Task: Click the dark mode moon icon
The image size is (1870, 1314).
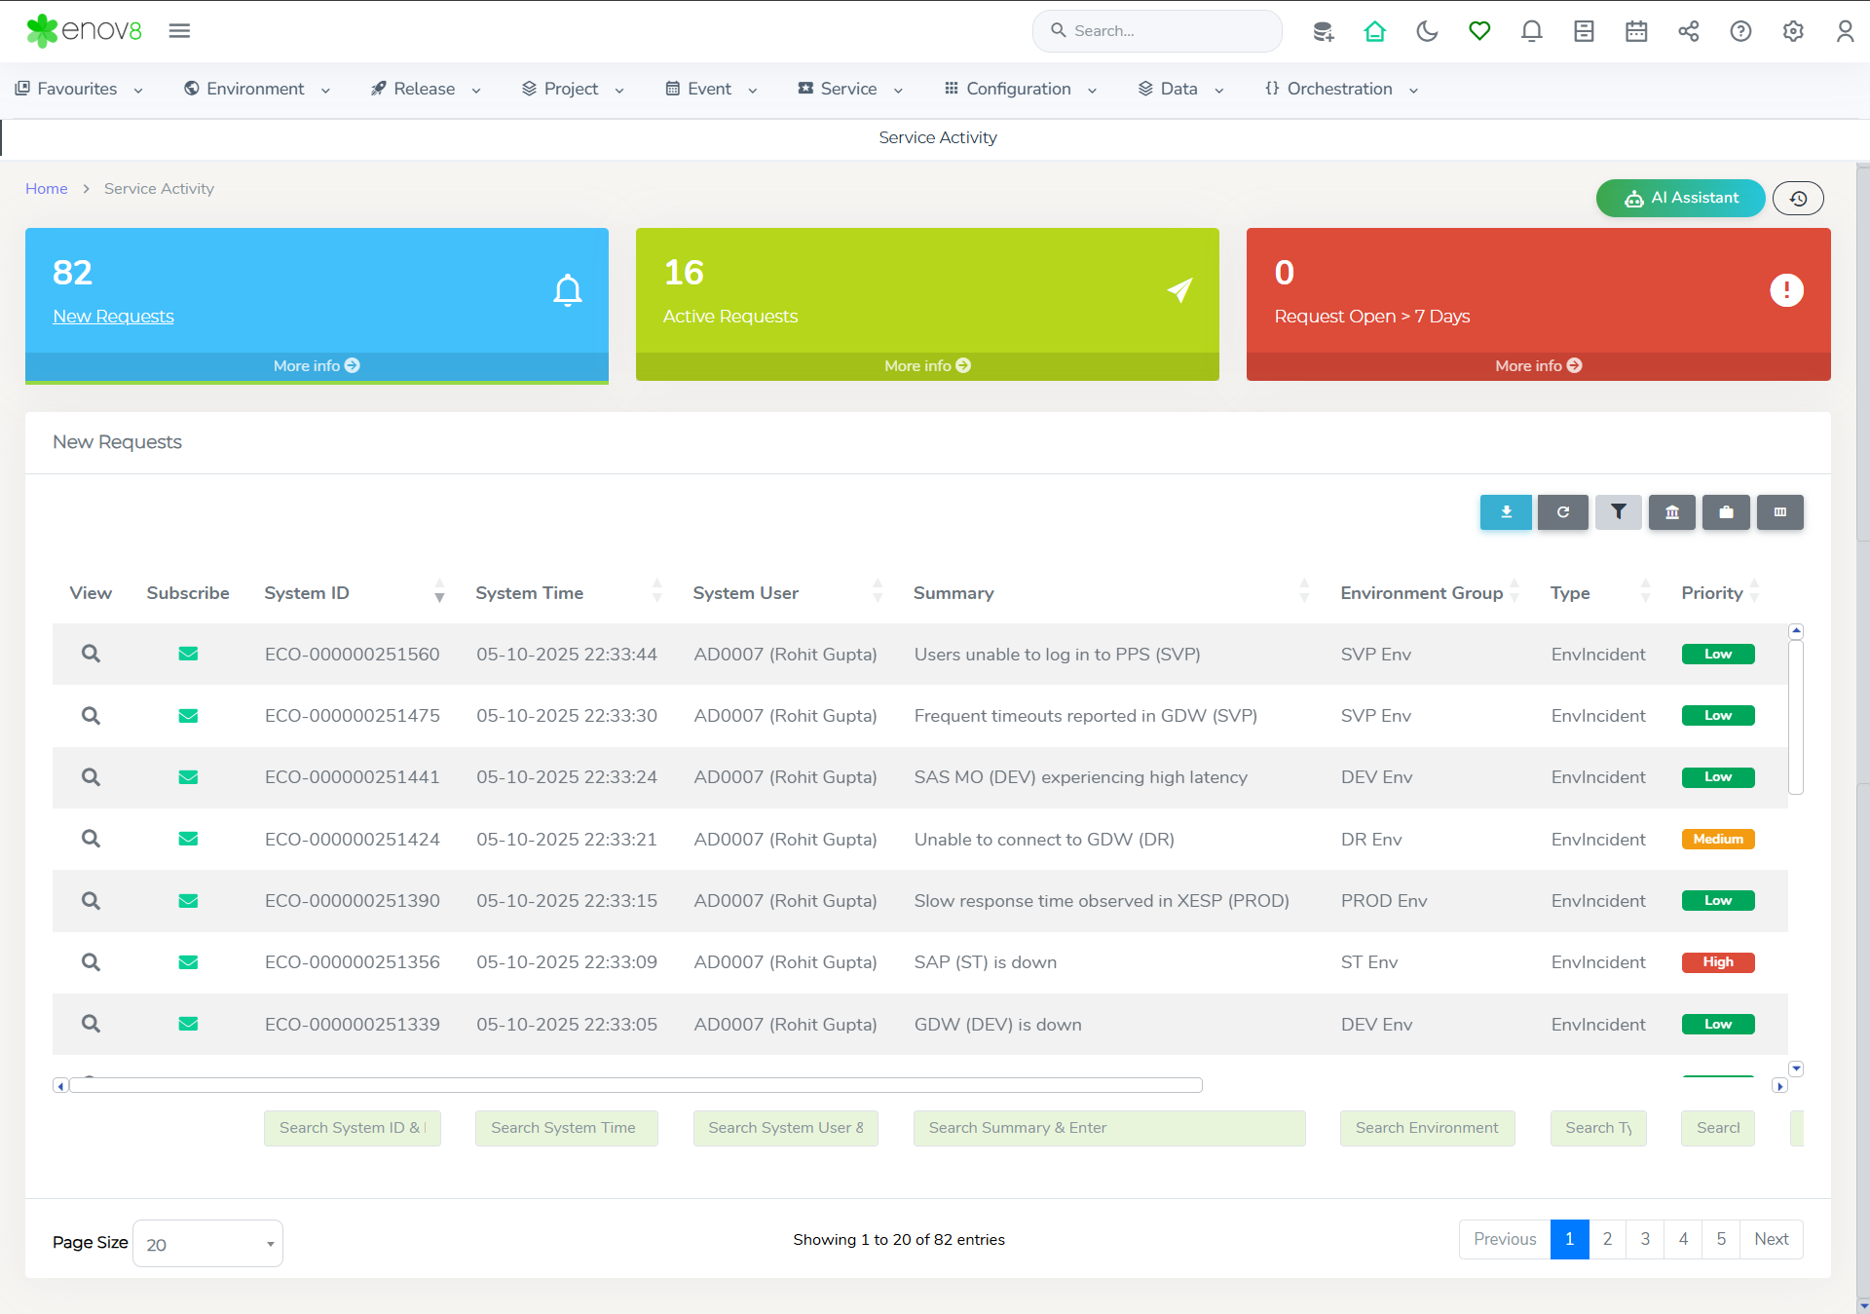Action: pos(1427,31)
